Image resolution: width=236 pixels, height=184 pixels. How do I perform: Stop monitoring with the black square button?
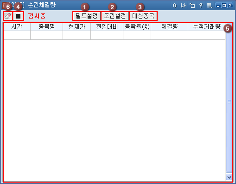coord(18,16)
